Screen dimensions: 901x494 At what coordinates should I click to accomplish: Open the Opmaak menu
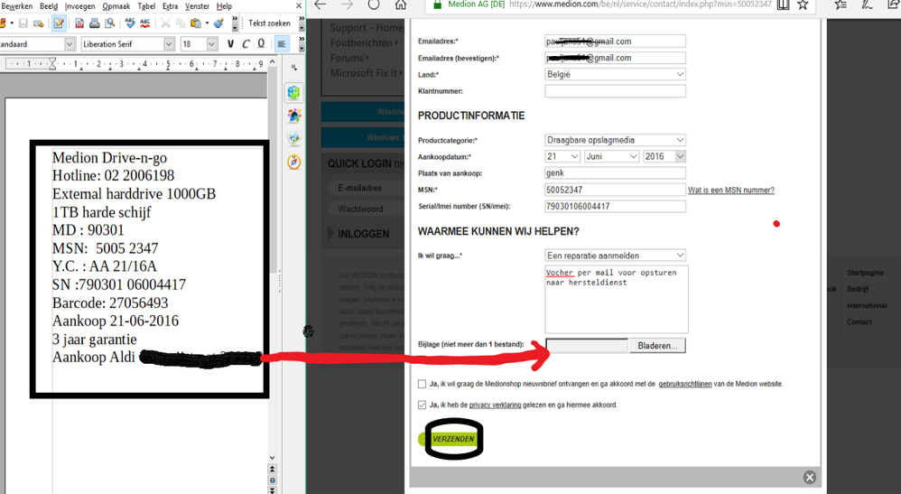coord(116,5)
